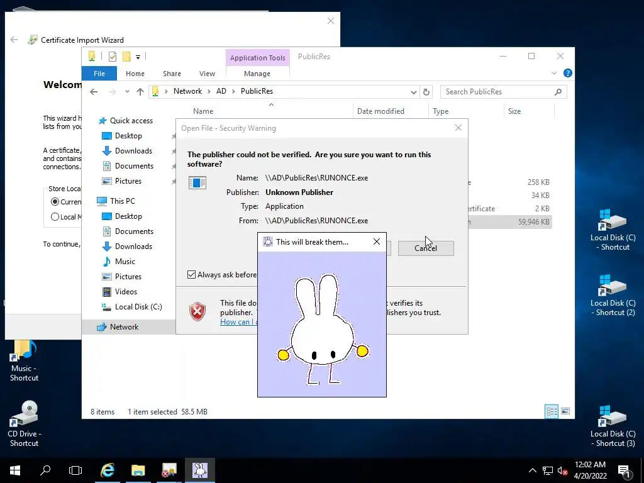Refresh the PublicRes folder view
The height and width of the screenshot is (483, 644).
coord(426,92)
